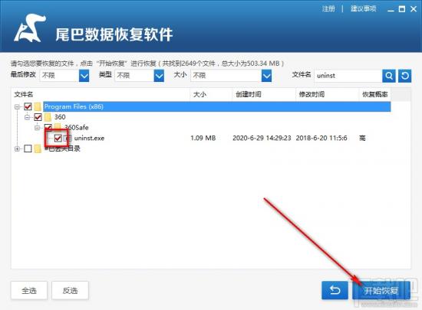422x310 pixels.
Task: Click the 1.09 MB size cell
Action: pos(203,139)
